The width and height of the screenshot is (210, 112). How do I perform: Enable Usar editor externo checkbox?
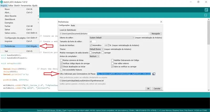pos(112,63)
